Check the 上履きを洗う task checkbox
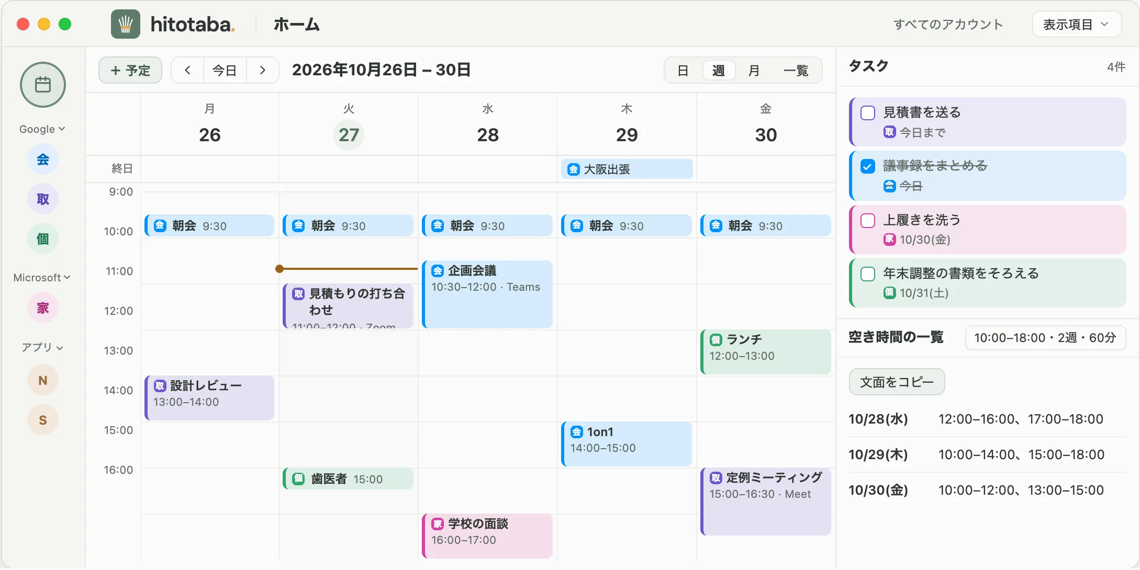This screenshot has height=570, width=1140. pyautogui.click(x=868, y=221)
